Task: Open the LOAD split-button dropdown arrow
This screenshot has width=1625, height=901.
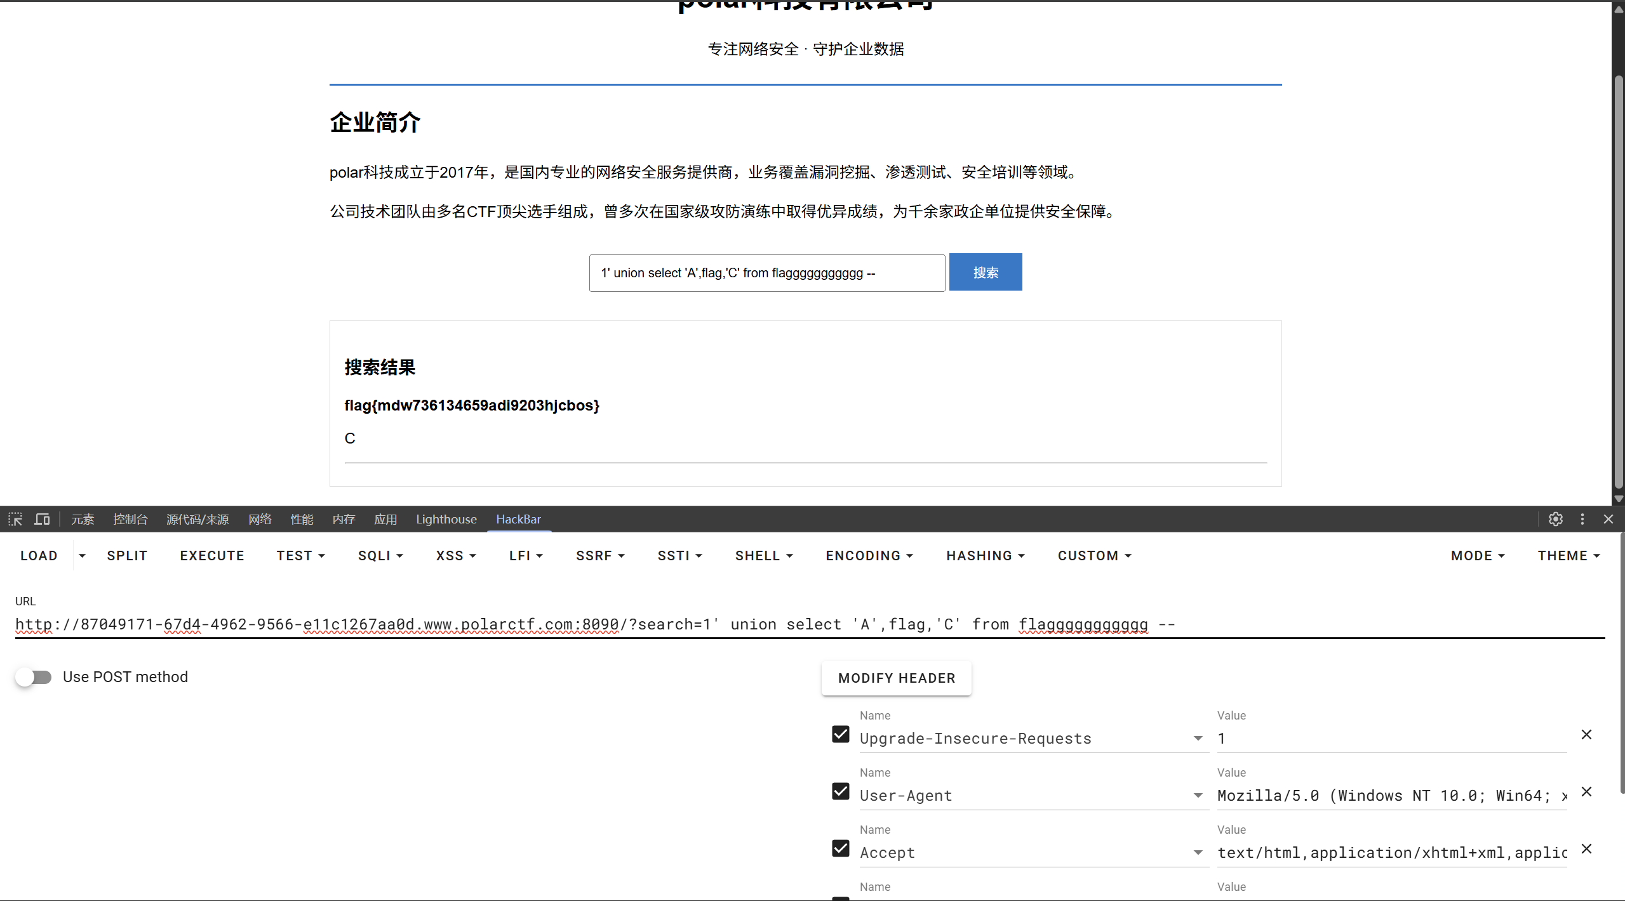Action: 82,556
